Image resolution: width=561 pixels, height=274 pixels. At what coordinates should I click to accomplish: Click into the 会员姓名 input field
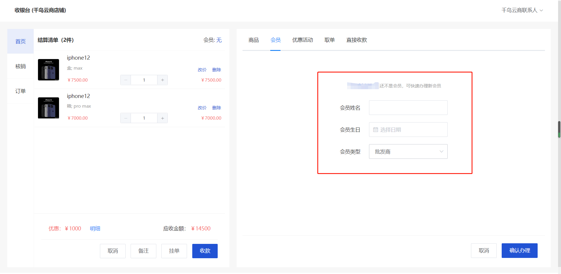pos(408,108)
